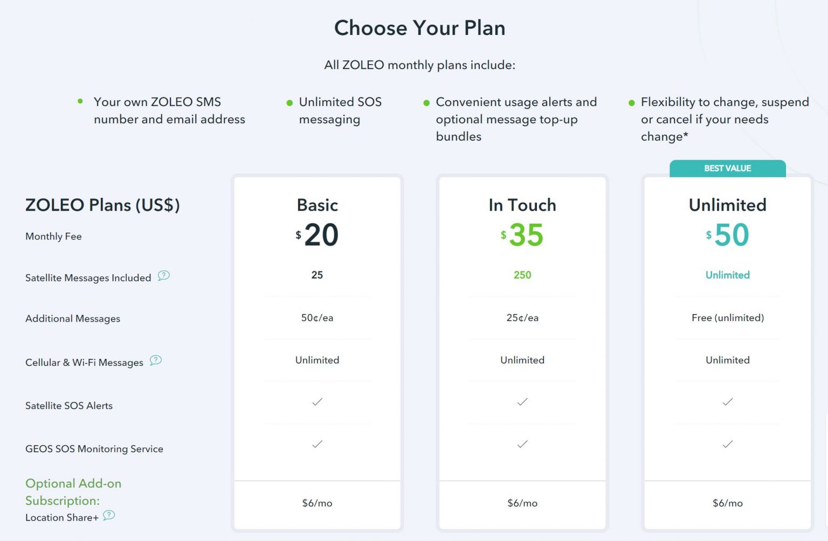Click info icon next to Satellite Messages Included
Screen dimensions: 828x541
coord(164,276)
